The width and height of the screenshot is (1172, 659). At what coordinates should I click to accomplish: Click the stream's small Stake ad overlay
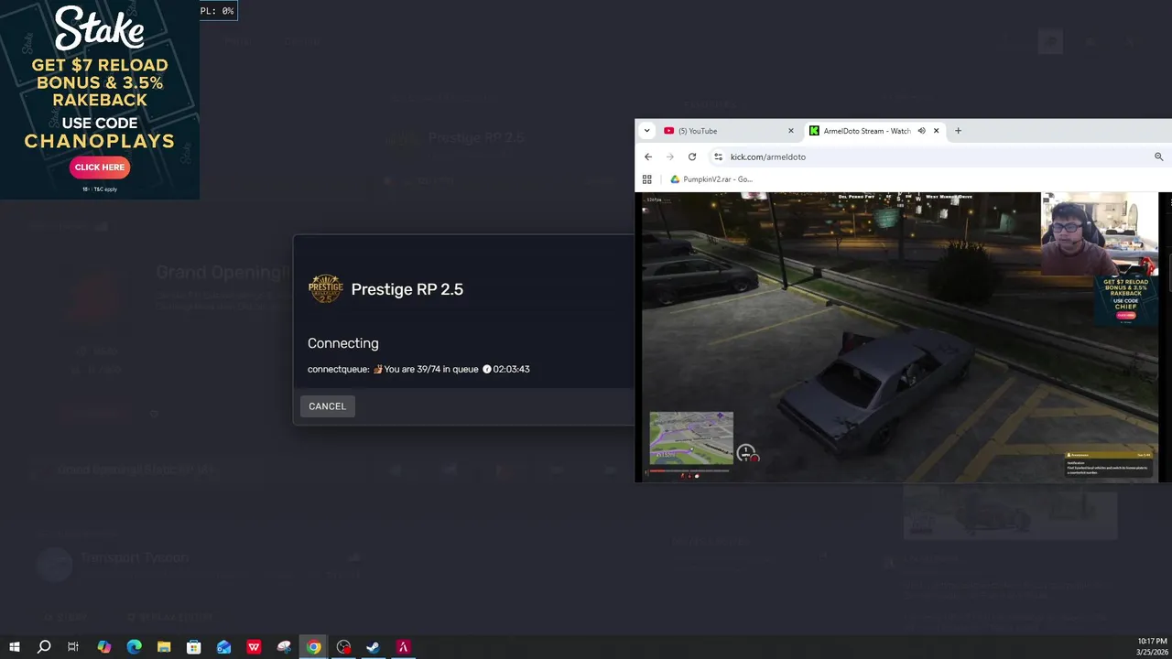1126,300
